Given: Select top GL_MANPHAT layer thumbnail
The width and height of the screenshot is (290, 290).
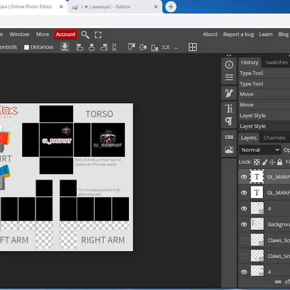Looking at the screenshot, I should [x=257, y=177].
